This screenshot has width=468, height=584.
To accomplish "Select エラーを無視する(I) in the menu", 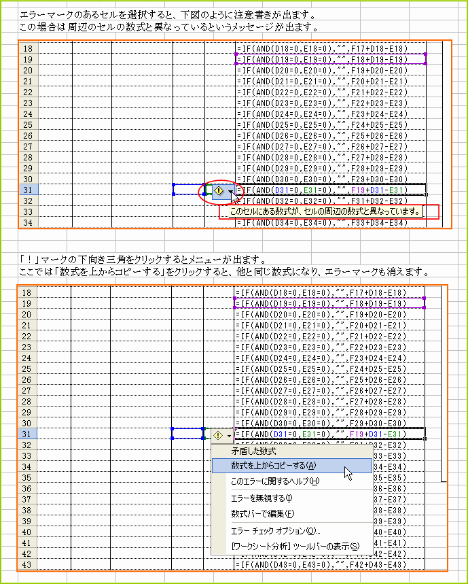I will click(291, 498).
